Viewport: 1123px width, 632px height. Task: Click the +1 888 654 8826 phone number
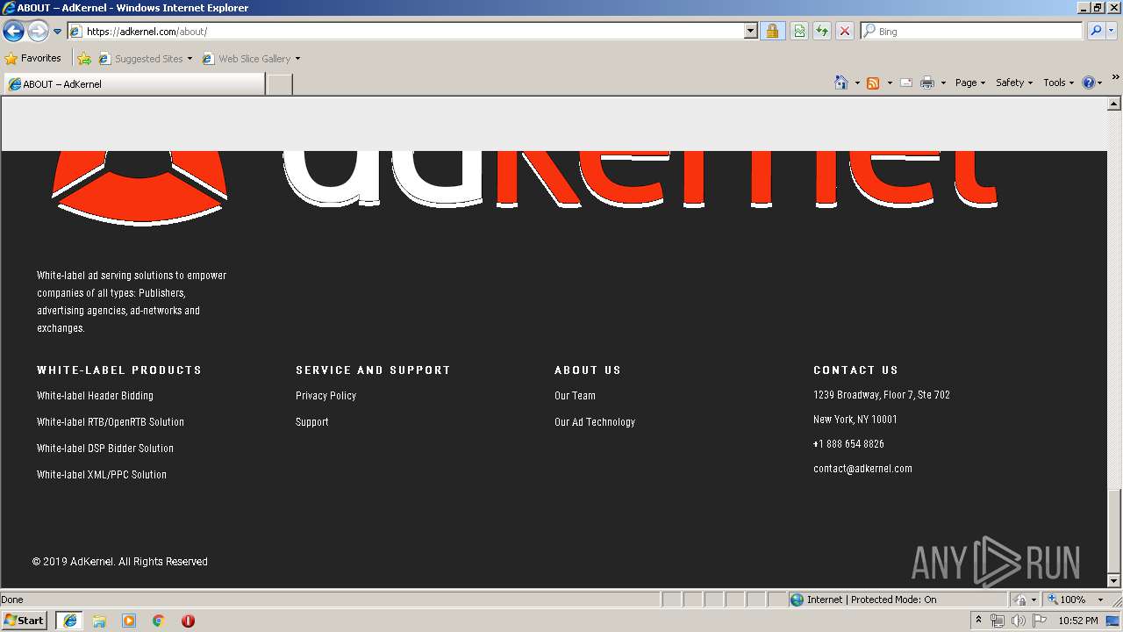[x=848, y=444]
